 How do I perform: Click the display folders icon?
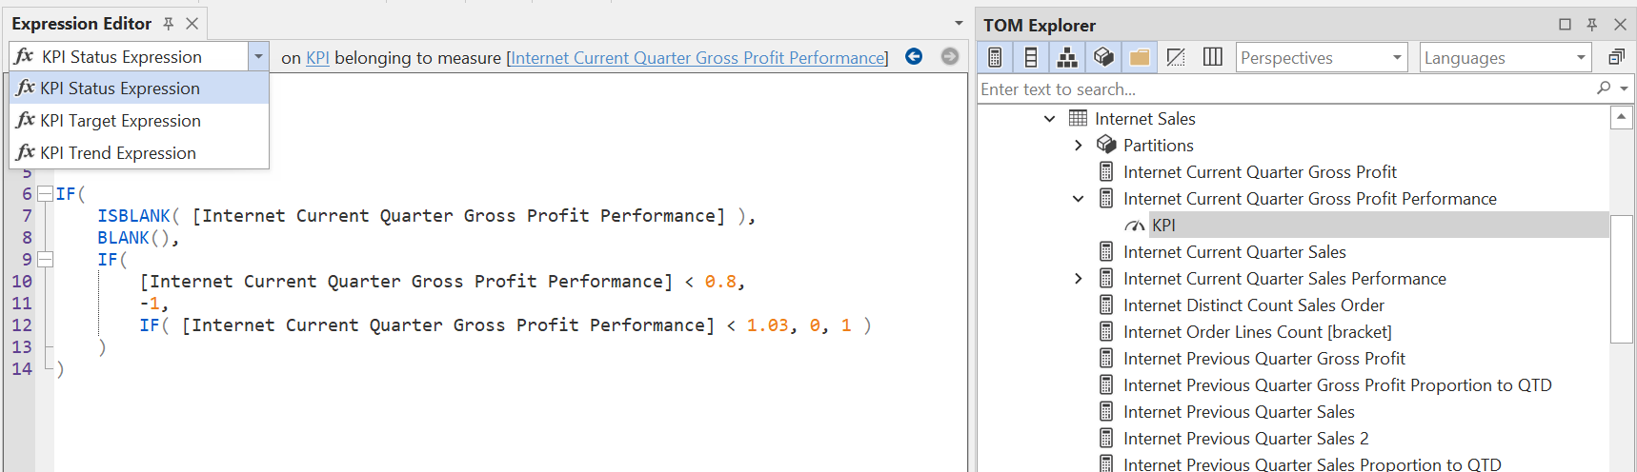click(1140, 58)
